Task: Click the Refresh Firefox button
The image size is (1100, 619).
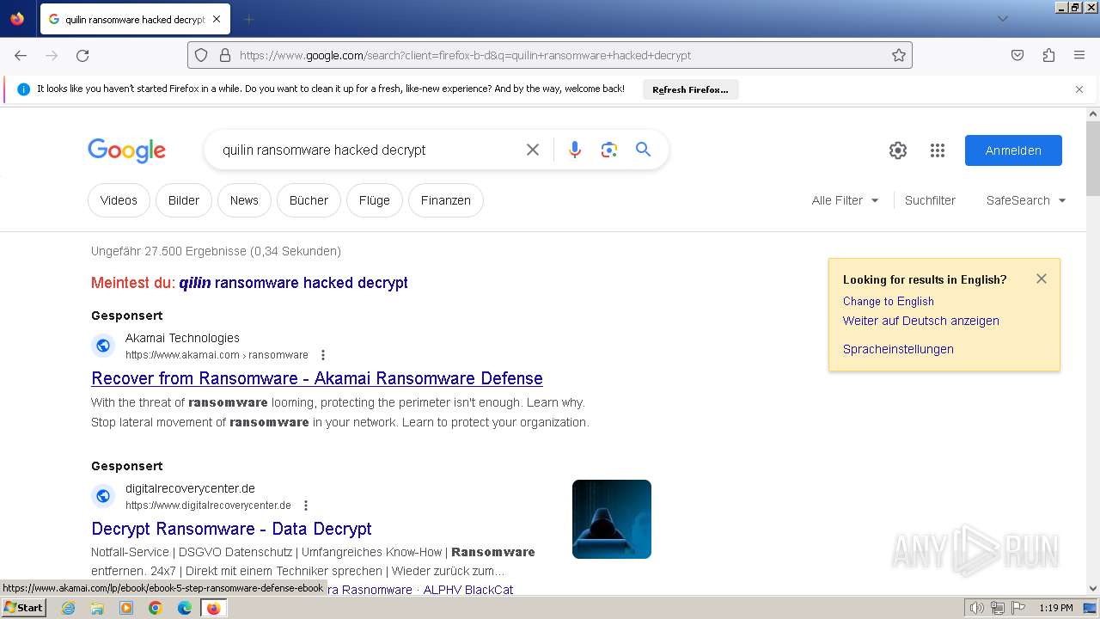Action: point(690,89)
